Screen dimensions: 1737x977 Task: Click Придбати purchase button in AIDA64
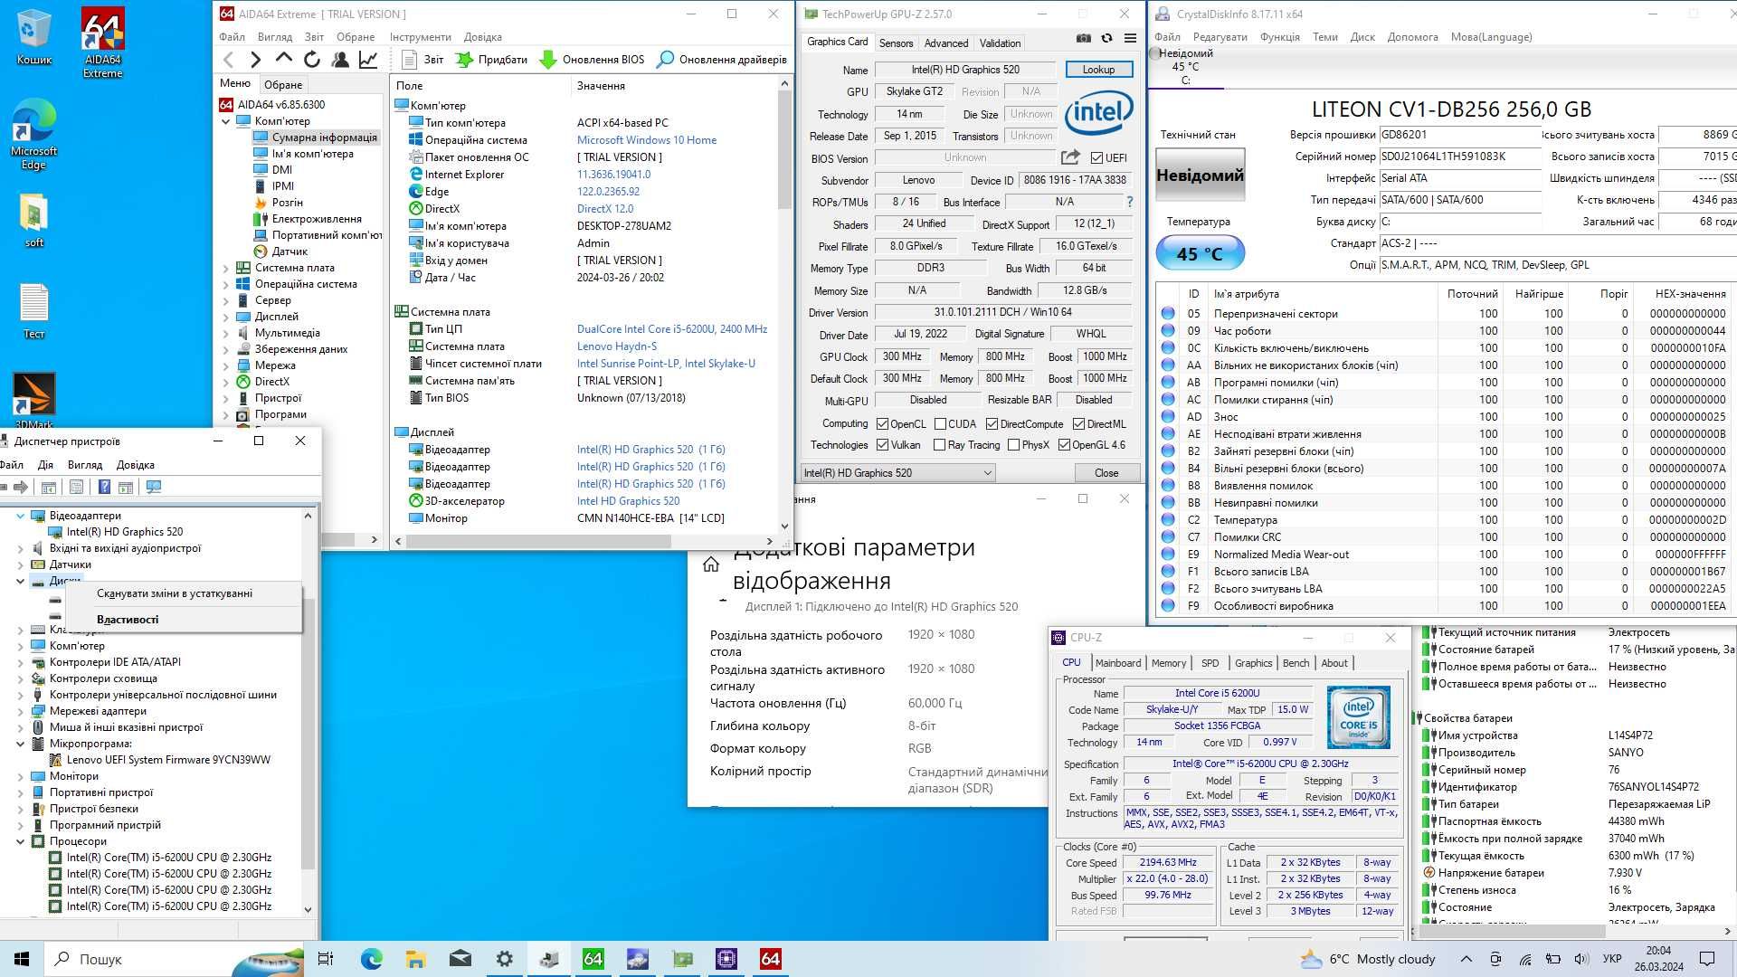(x=491, y=60)
